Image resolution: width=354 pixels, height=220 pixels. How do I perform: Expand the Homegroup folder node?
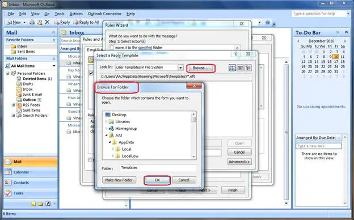(x=106, y=128)
